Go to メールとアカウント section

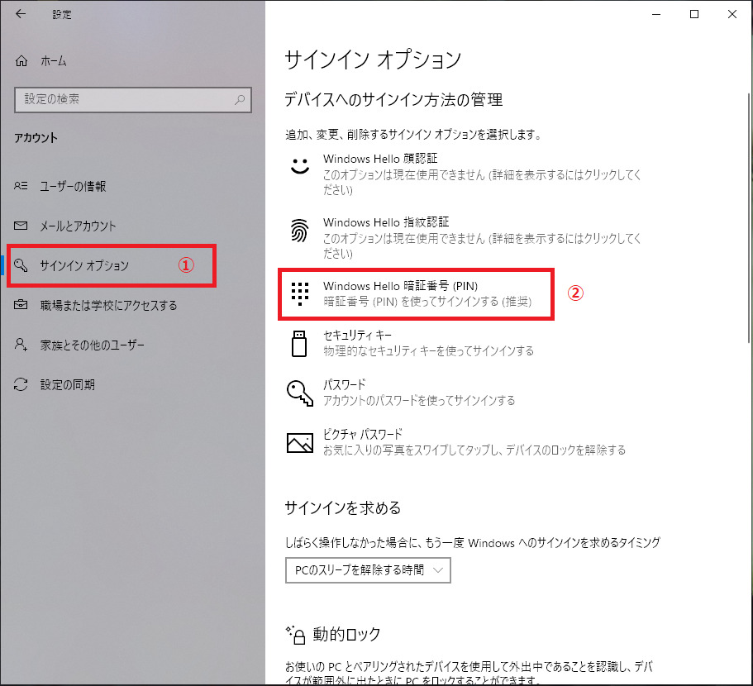78,226
